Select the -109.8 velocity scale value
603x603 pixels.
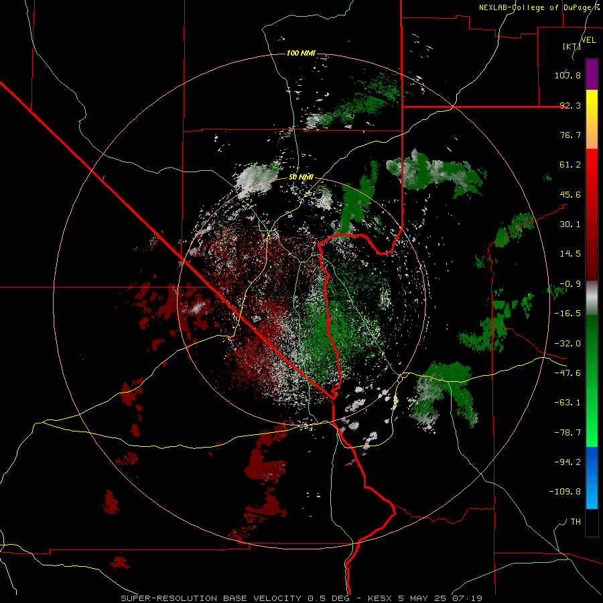565,492
